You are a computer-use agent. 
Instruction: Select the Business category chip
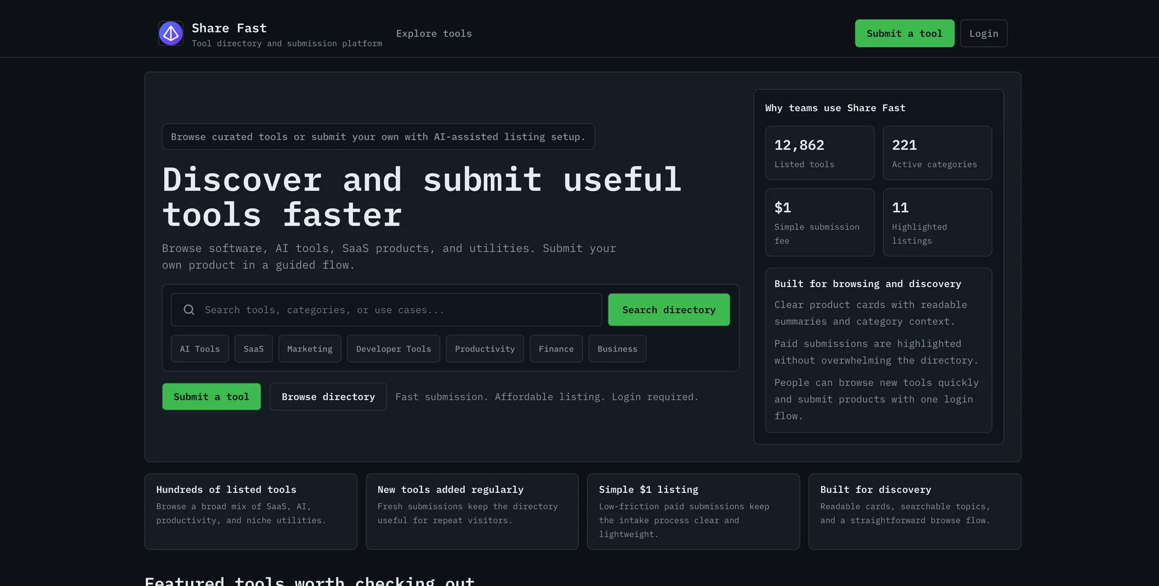point(617,349)
